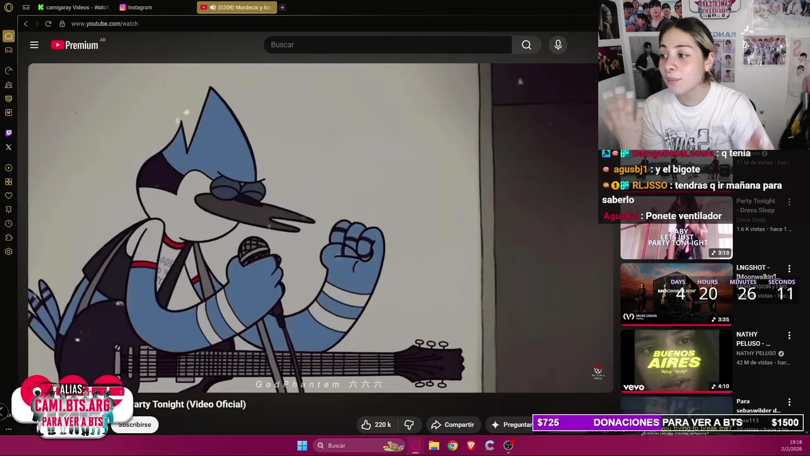Open the LNGSHOT Moonwalkin video thumbnail

point(676,294)
